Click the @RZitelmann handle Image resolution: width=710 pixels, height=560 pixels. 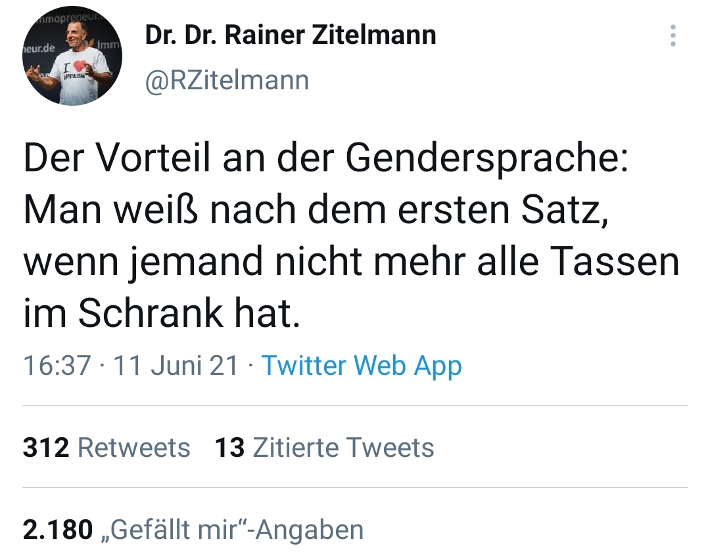click(x=227, y=80)
